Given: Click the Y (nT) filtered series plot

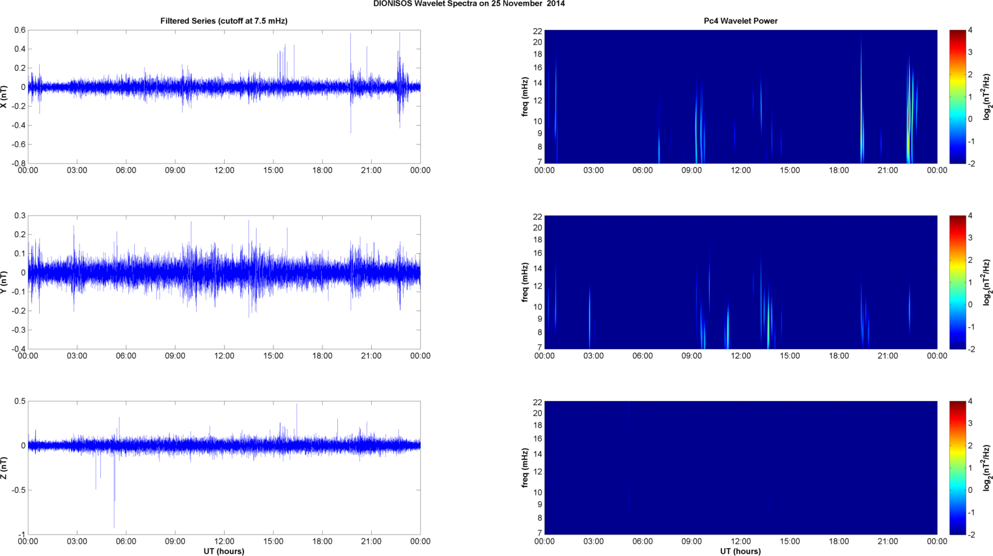Looking at the screenshot, I should pyautogui.click(x=224, y=282).
